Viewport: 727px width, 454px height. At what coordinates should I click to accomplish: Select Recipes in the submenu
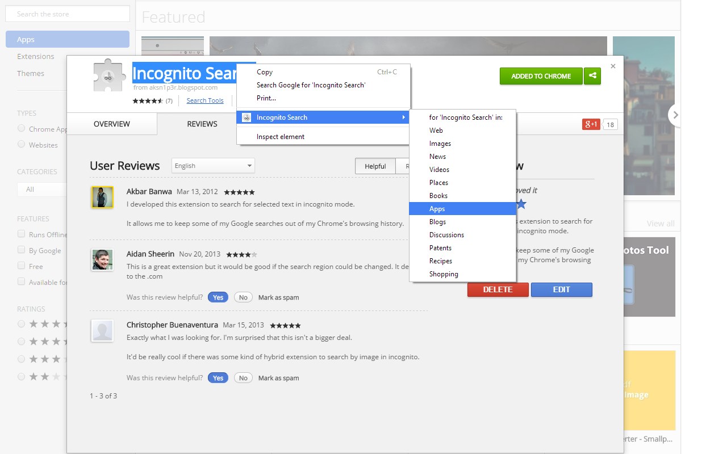click(x=462, y=261)
